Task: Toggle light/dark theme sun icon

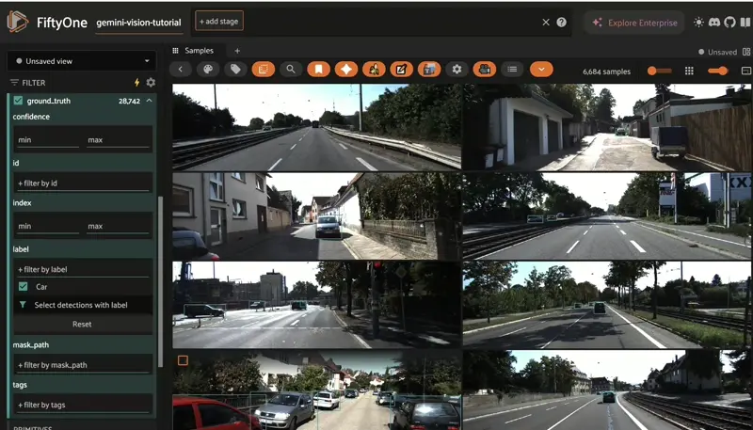Action: coord(698,23)
